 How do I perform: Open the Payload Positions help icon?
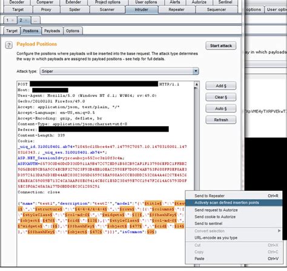click(8, 45)
